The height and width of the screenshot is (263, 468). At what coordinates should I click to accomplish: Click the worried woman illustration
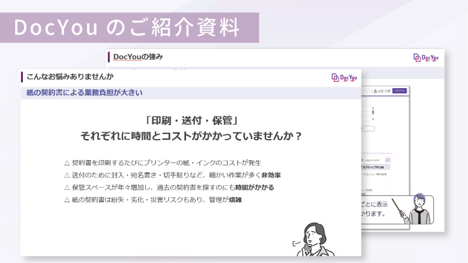click(314, 240)
